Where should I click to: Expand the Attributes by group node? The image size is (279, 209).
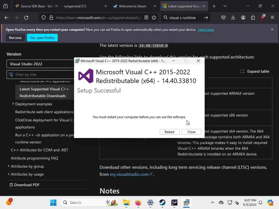[x=8, y=166]
